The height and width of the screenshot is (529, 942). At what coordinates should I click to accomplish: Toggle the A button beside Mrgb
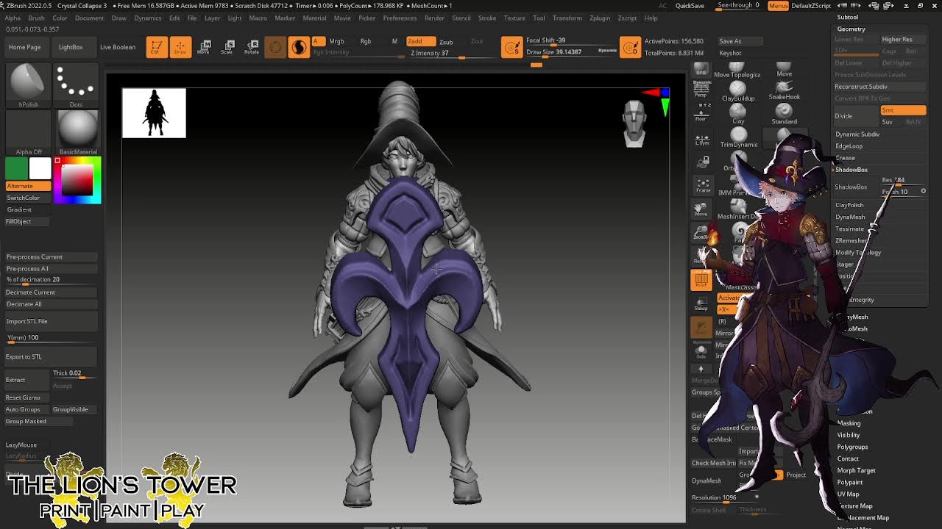coord(318,41)
